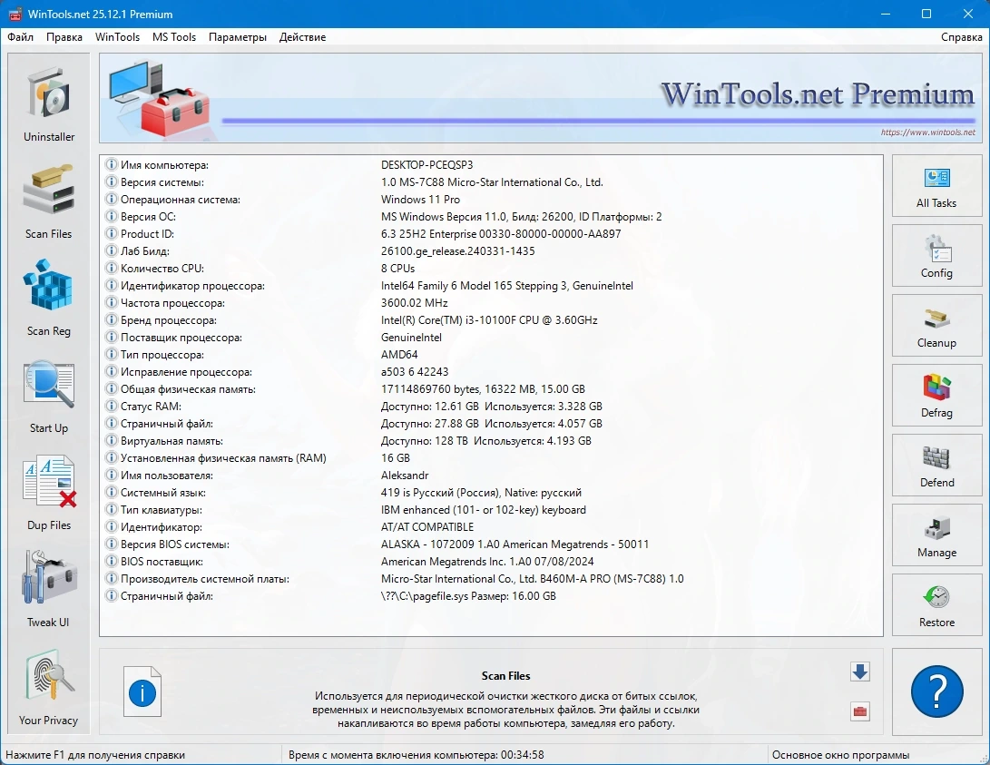This screenshot has width=990, height=765.
Task: Select the Product ID row label
Action: (148, 234)
